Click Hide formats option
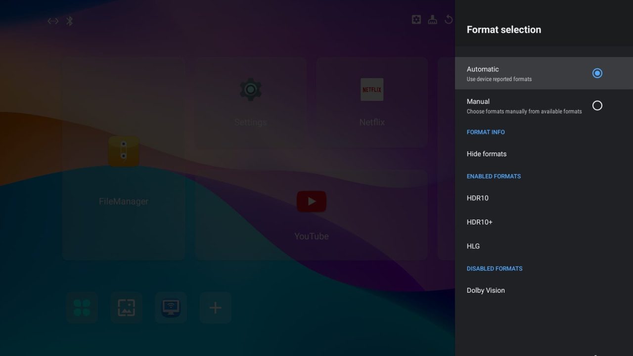Viewport: 633px width, 356px height. pyautogui.click(x=487, y=154)
